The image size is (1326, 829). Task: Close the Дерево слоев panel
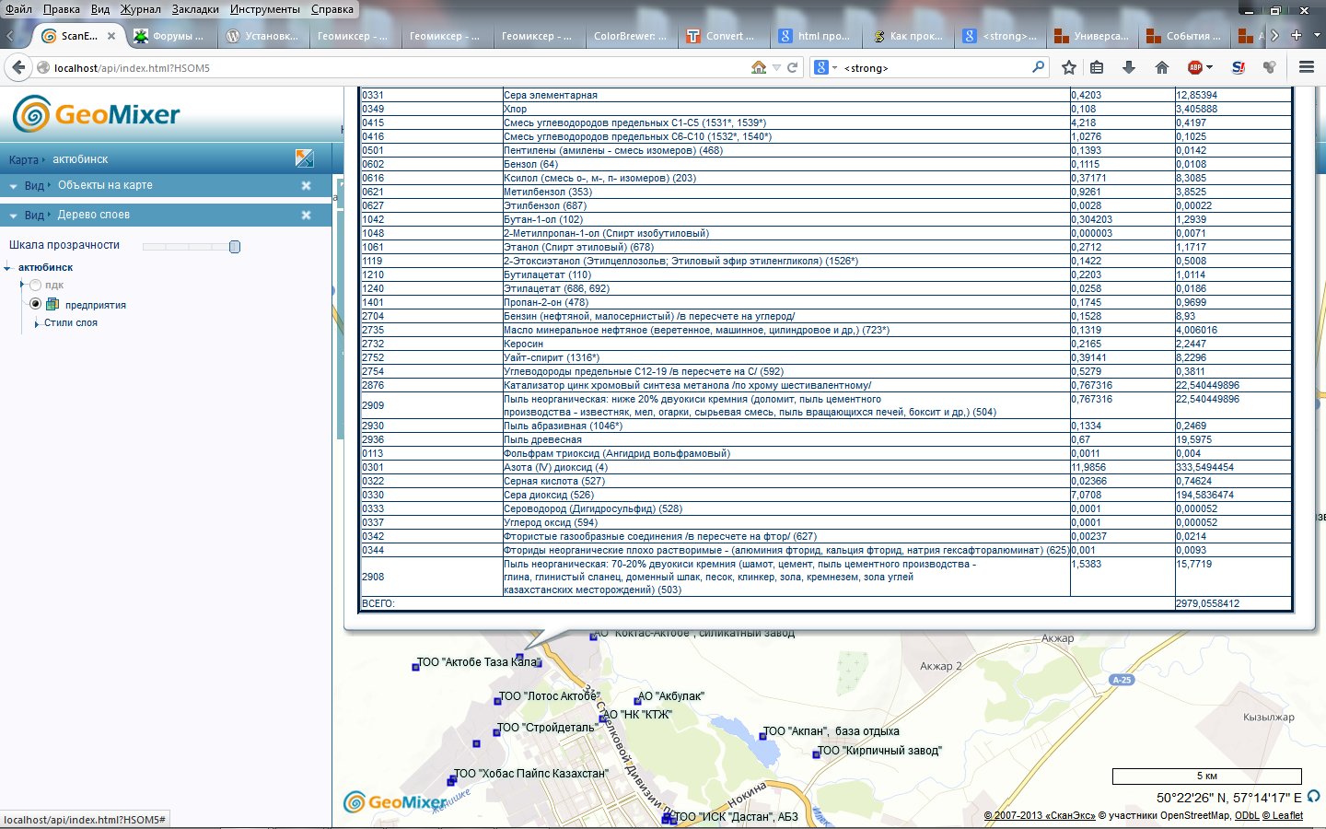pos(306,216)
